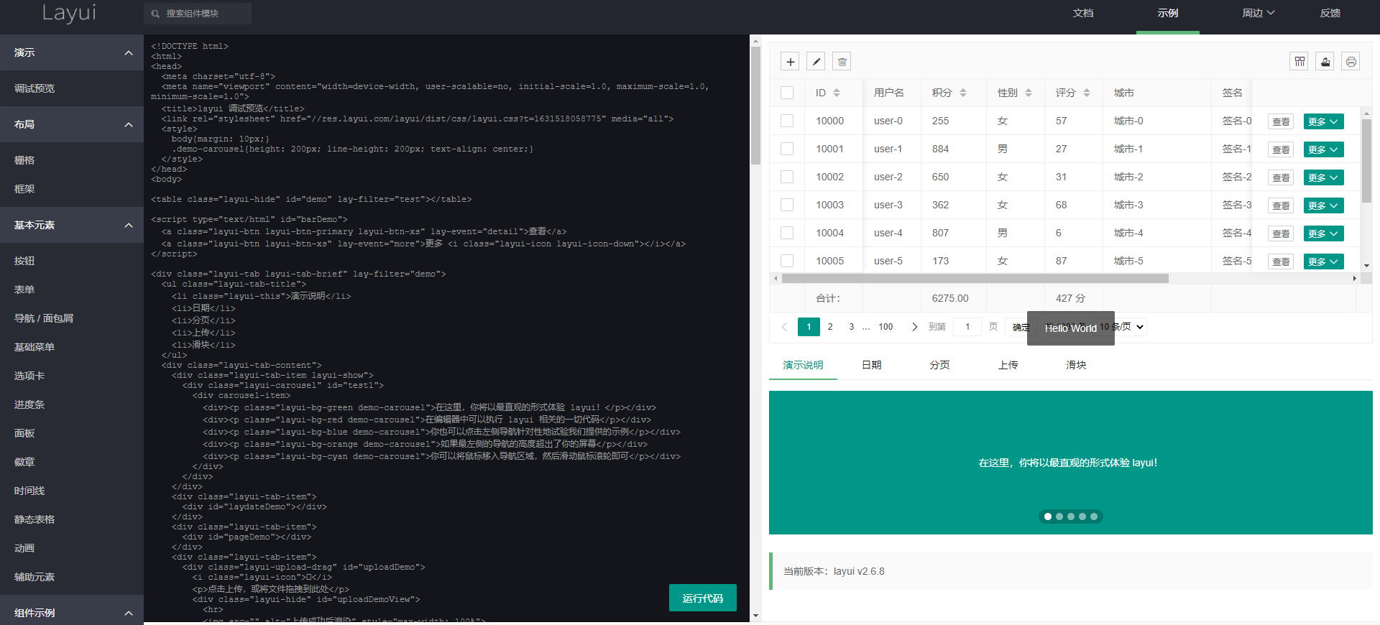The image size is (1380, 625).
Task: Open the column filter icon
Action: (x=1299, y=62)
